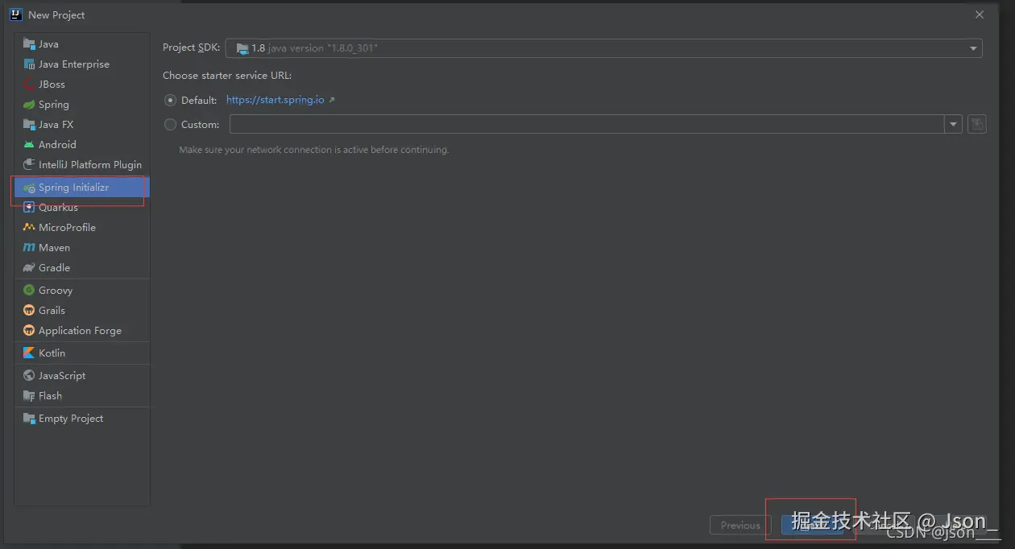Pick the Maven 'm' icon
1015x549 pixels.
(29, 247)
